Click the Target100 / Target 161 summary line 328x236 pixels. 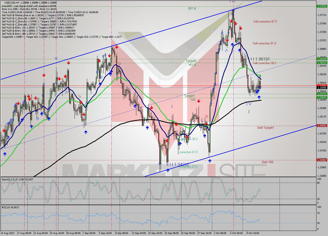point(62,37)
